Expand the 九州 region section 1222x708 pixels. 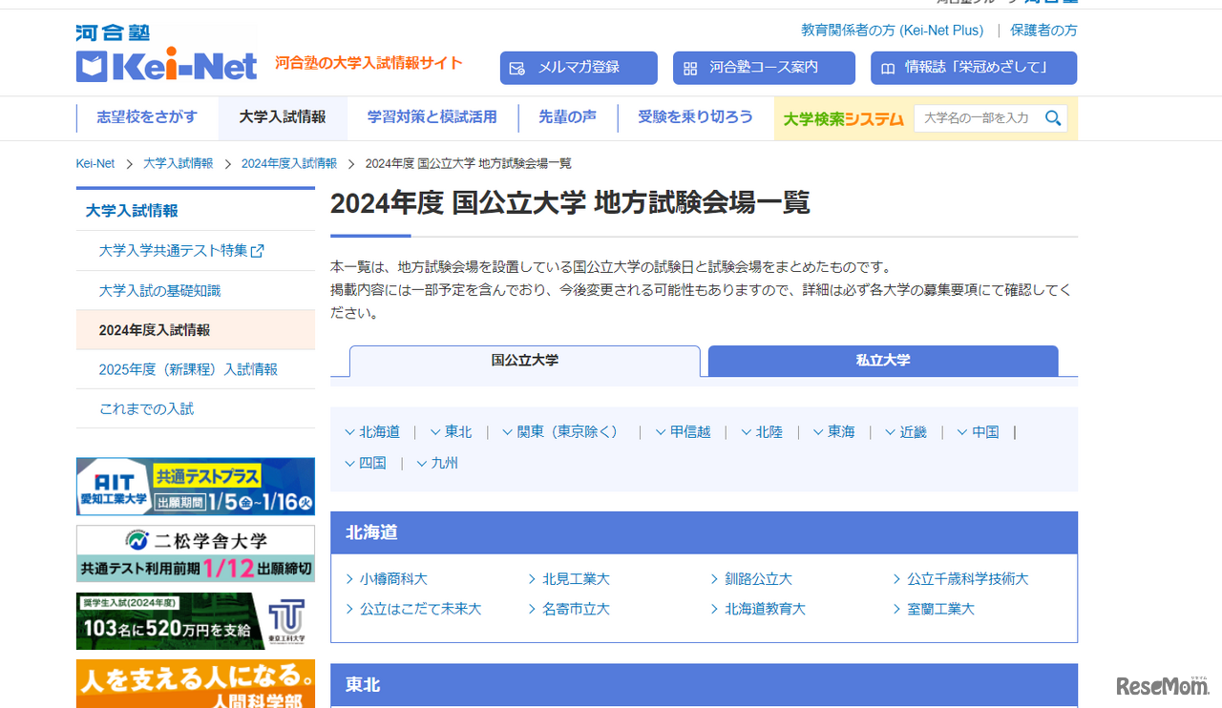(436, 463)
